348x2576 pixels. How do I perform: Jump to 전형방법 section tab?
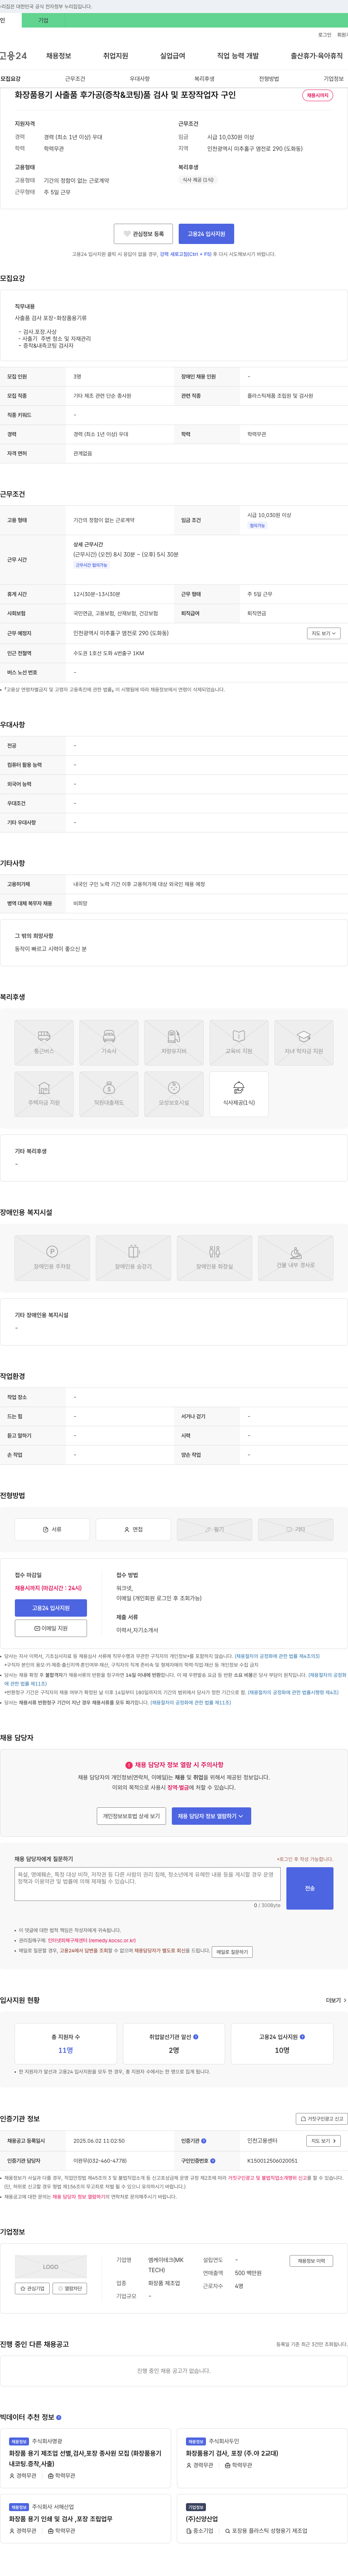(x=269, y=79)
